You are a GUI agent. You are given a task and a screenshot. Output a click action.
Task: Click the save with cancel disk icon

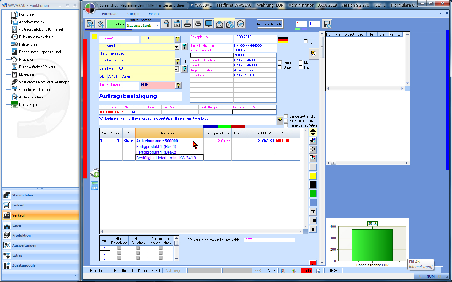point(327,24)
